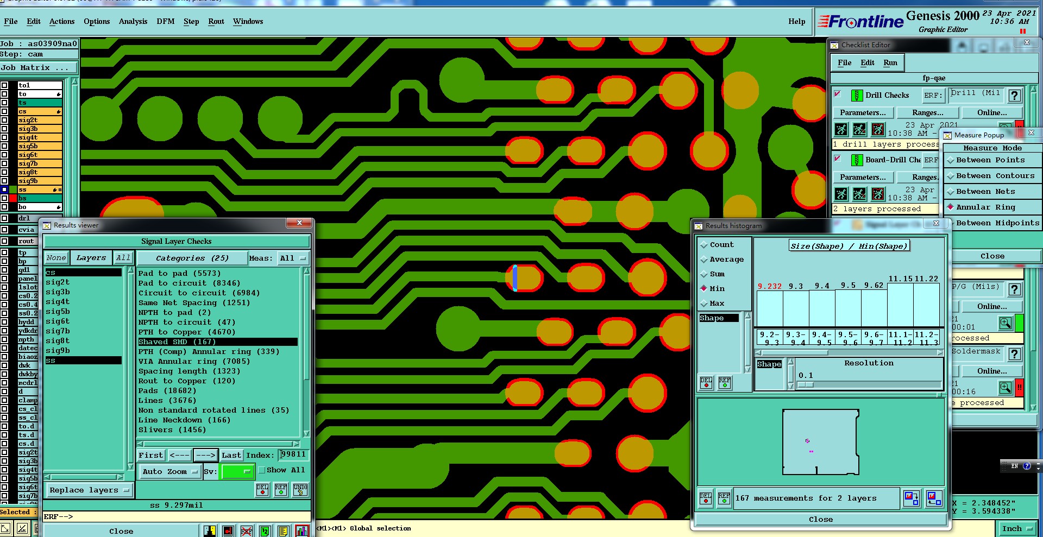Click the green numbered list icon
Image resolution: width=1043 pixels, height=537 pixels.
click(x=265, y=530)
